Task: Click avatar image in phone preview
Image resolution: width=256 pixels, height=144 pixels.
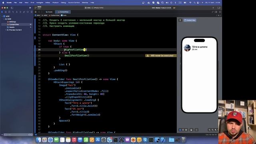Action: [187, 48]
